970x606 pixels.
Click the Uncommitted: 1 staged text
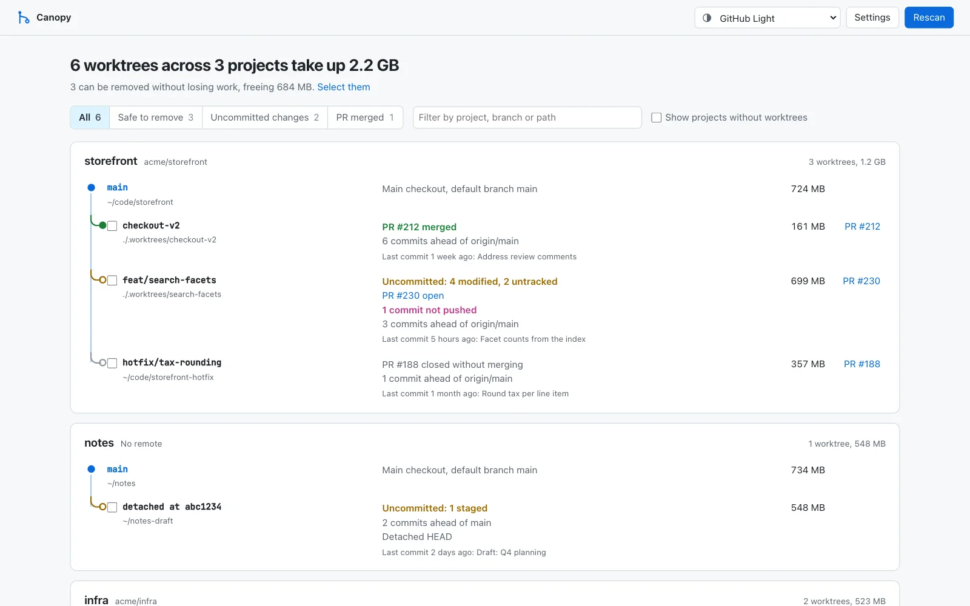[x=435, y=508]
